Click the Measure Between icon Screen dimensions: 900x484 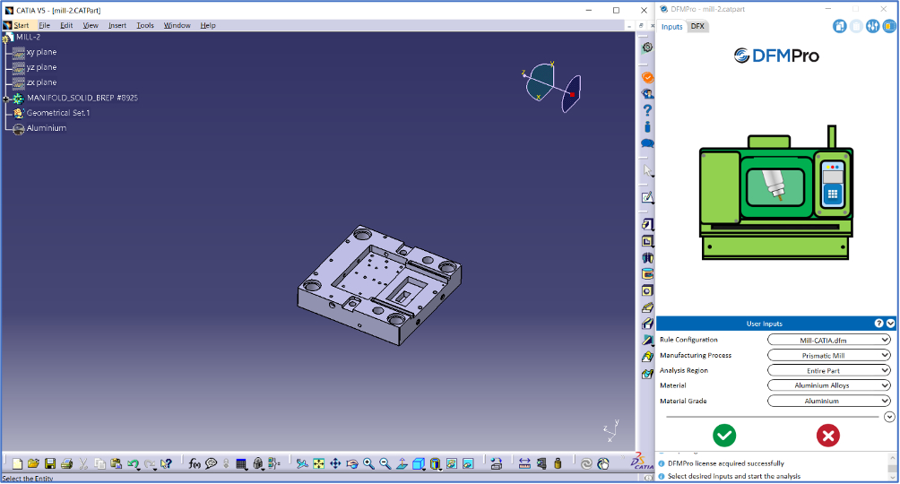pyautogui.click(x=524, y=464)
